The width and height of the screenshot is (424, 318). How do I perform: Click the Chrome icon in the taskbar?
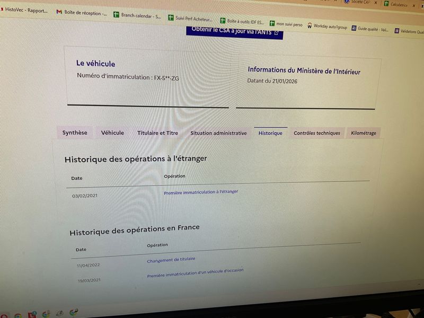18,315
